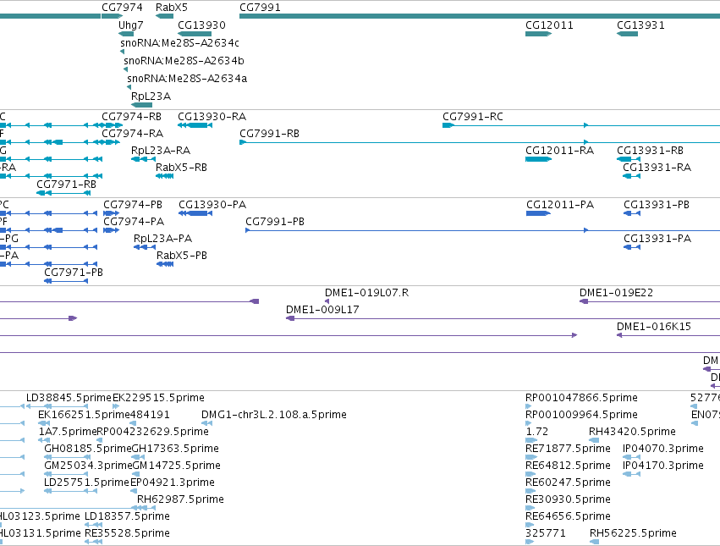Select EST RE30930.5prime
Image resolution: width=720 pixels, height=546 pixels.
tap(568, 499)
